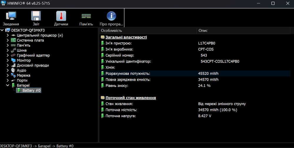
Task: Click the 34570 mWh full charged capacity value
Action: click(208, 80)
